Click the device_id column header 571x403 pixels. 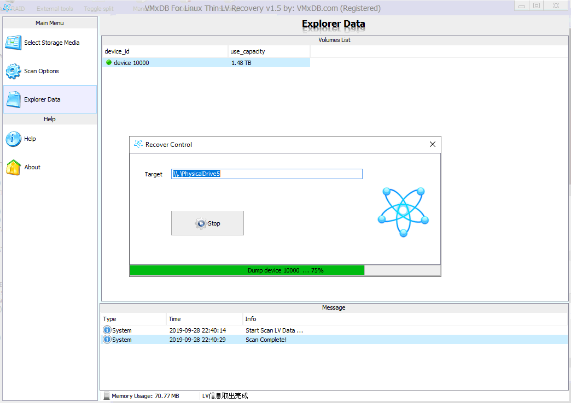(x=165, y=51)
